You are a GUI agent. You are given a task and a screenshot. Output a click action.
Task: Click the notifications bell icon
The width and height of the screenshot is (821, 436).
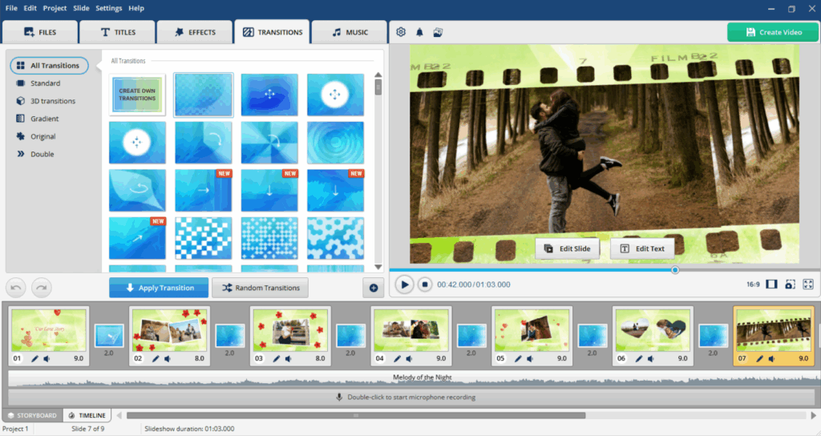point(419,32)
